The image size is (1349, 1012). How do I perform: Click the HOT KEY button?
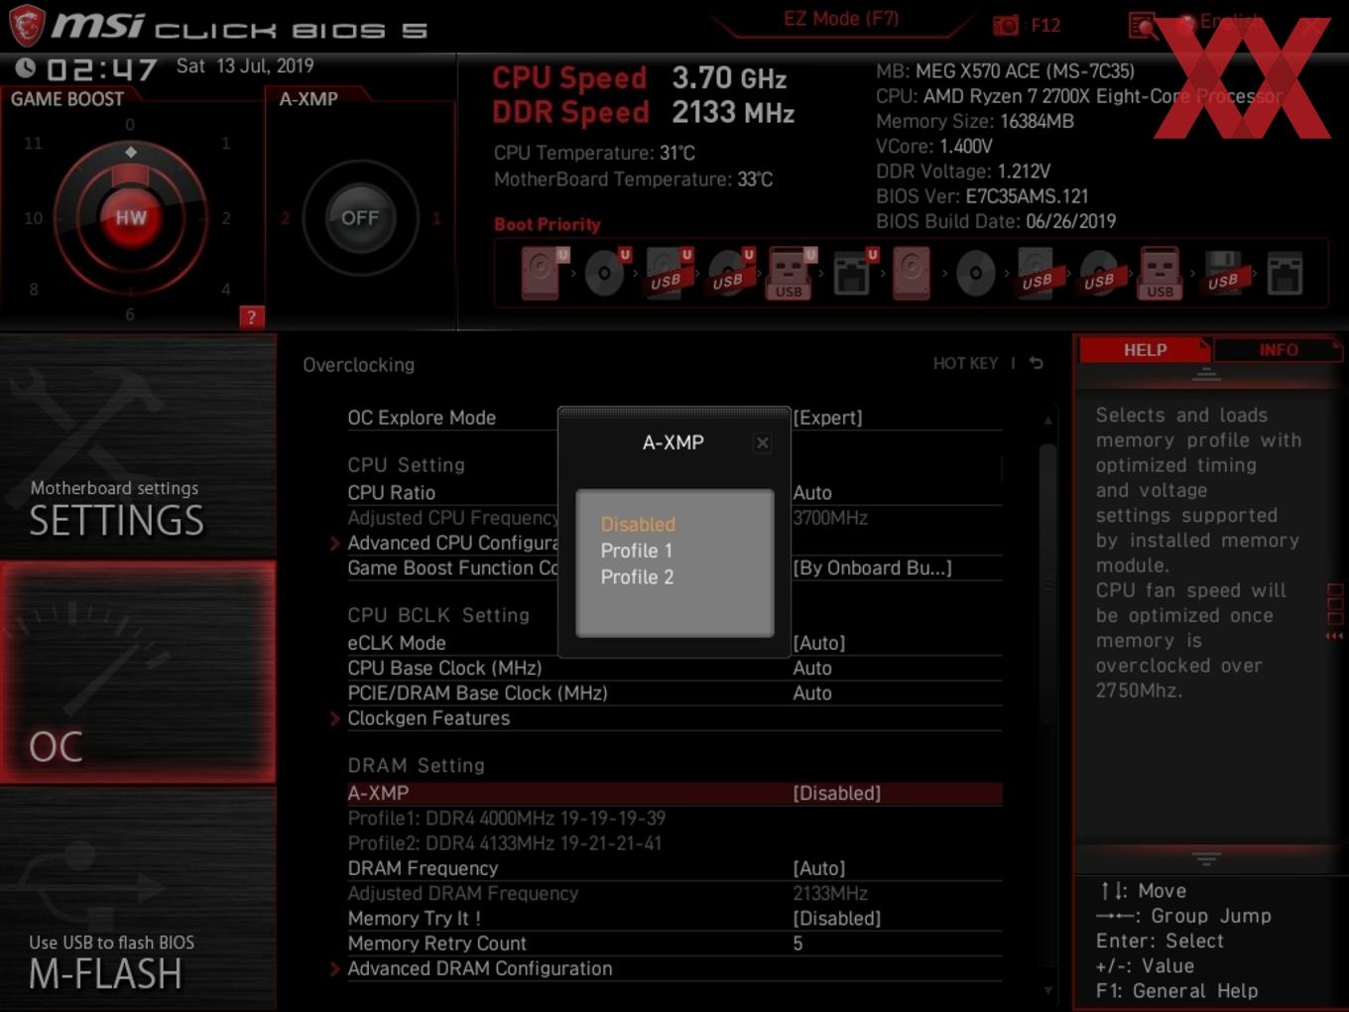965,363
